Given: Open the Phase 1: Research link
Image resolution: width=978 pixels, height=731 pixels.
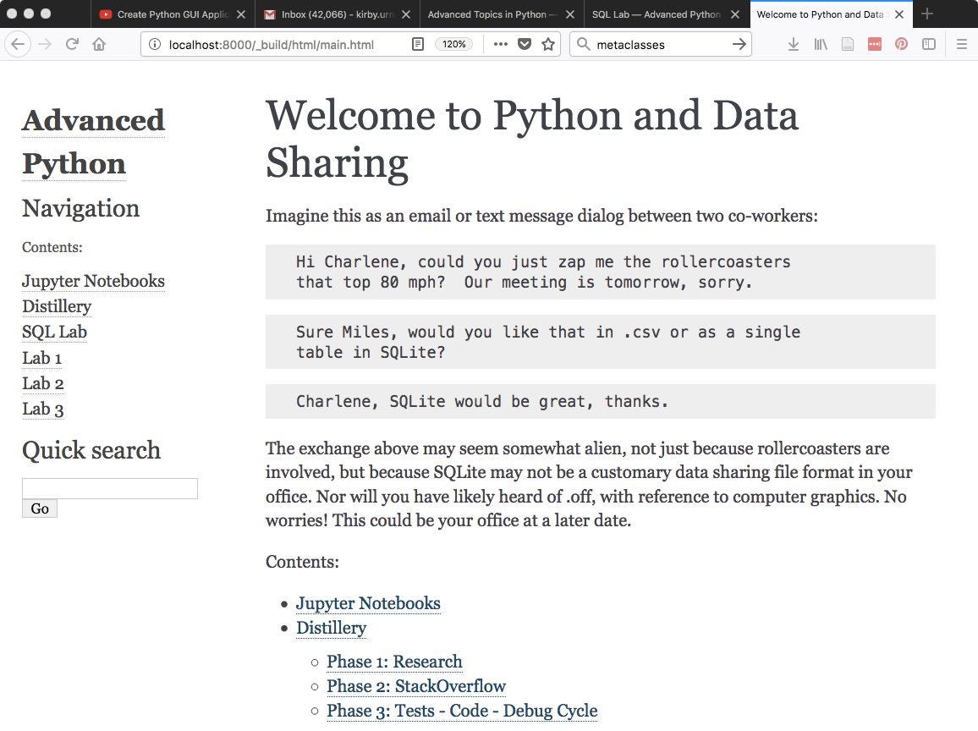Looking at the screenshot, I should 394,661.
